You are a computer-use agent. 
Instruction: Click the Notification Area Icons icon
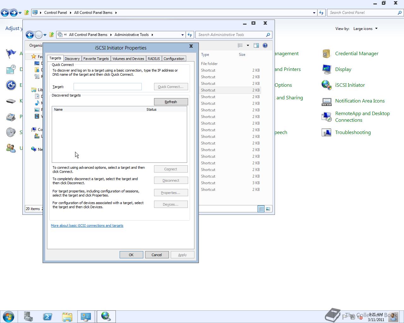(326, 101)
